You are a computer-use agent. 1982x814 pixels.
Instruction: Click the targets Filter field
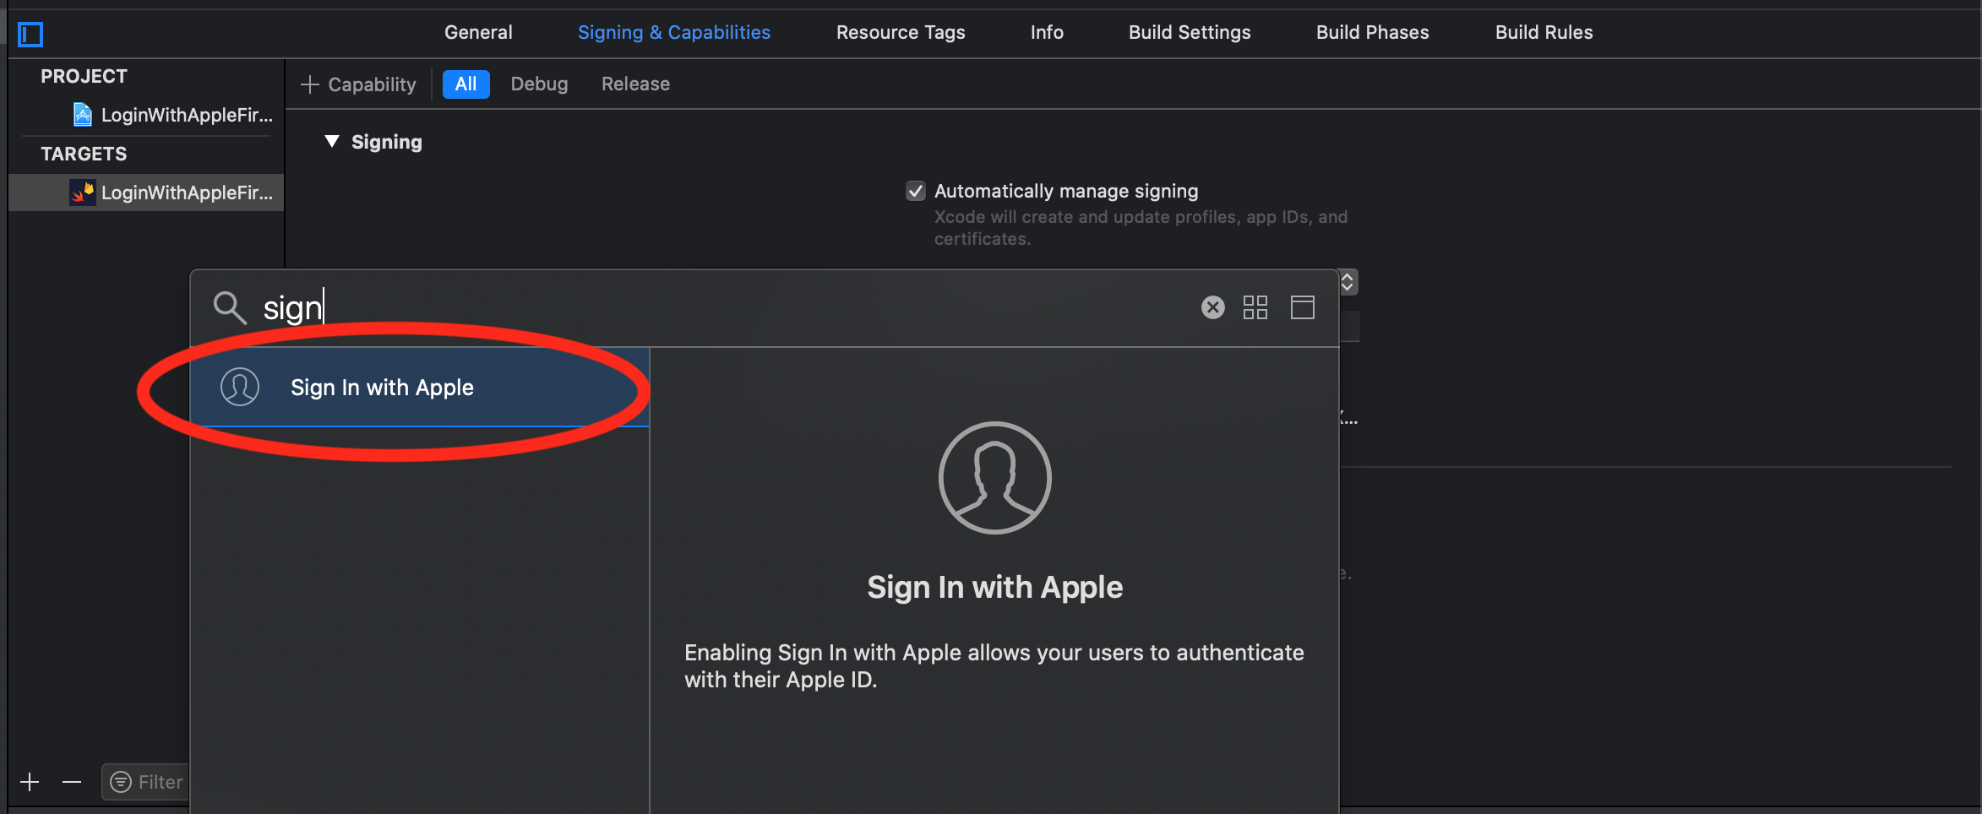(146, 782)
